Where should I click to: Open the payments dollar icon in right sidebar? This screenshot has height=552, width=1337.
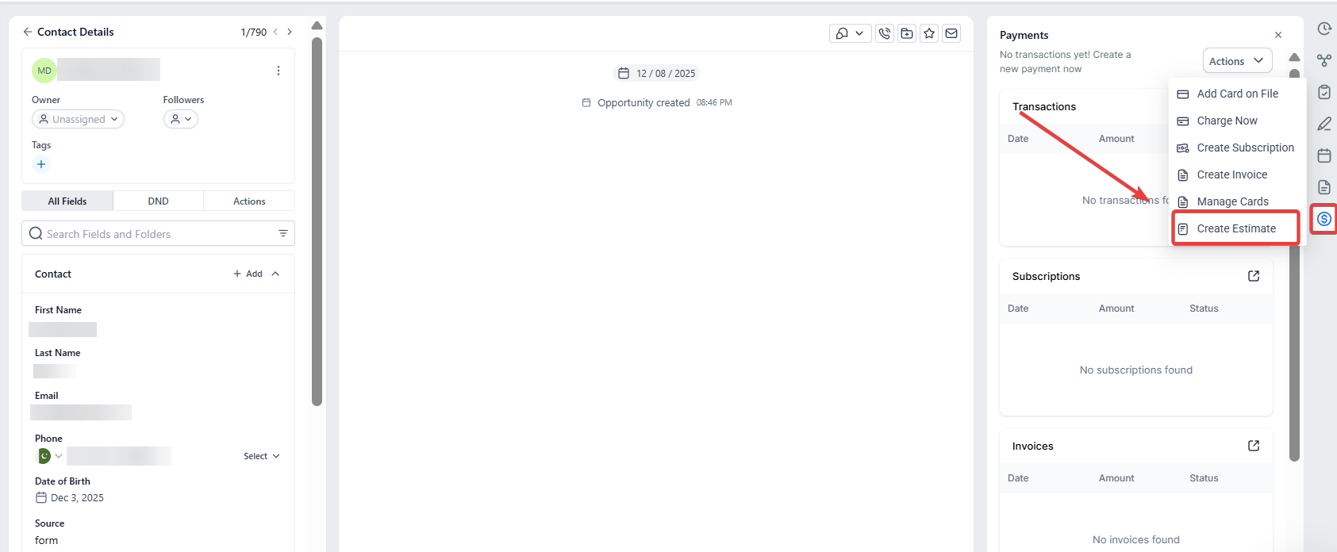(1324, 219)
